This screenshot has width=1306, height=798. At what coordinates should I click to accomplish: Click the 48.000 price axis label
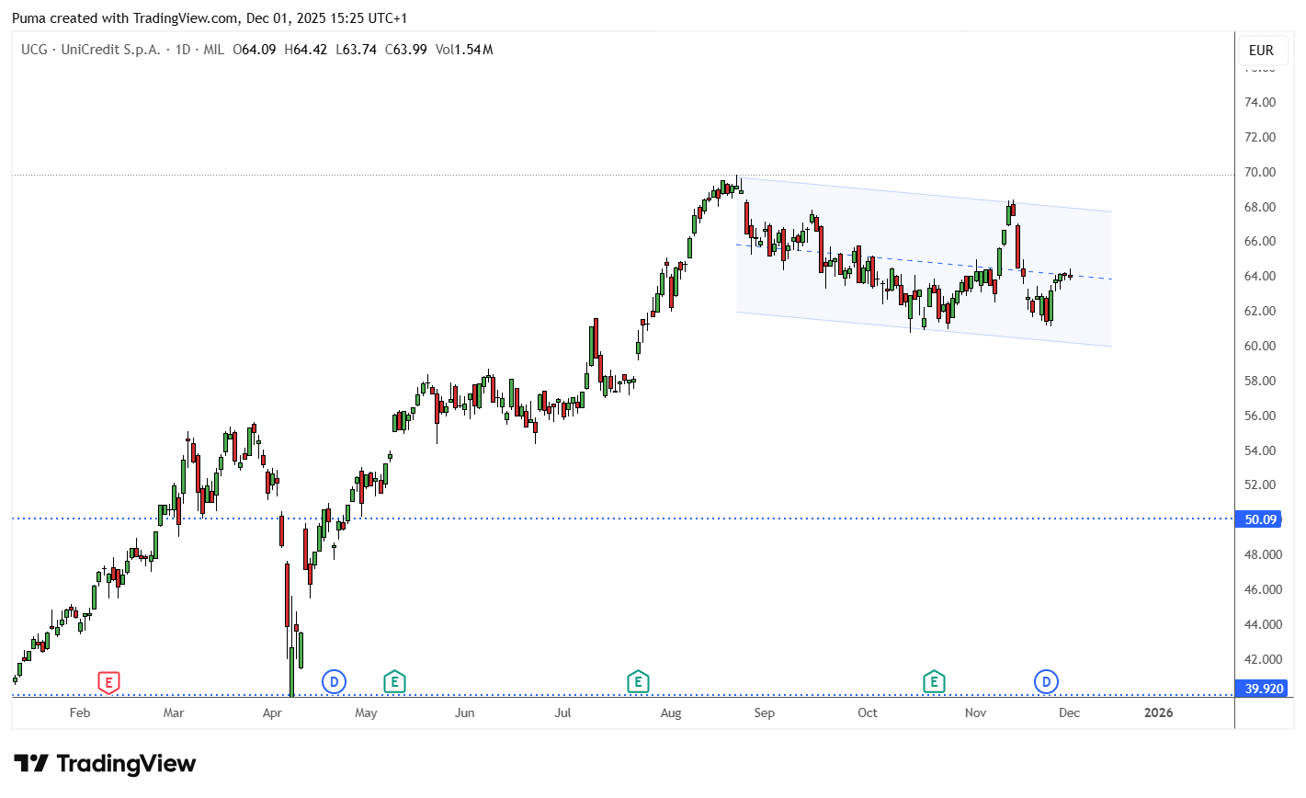click(x=1264, y=554)
